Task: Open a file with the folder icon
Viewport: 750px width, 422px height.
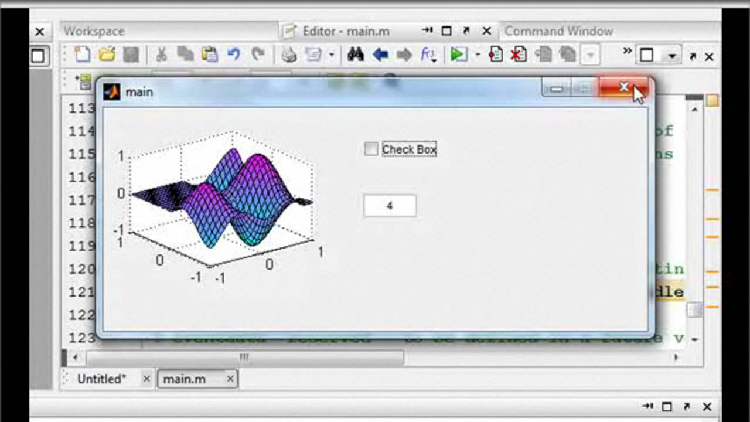Action: [107, 55]
